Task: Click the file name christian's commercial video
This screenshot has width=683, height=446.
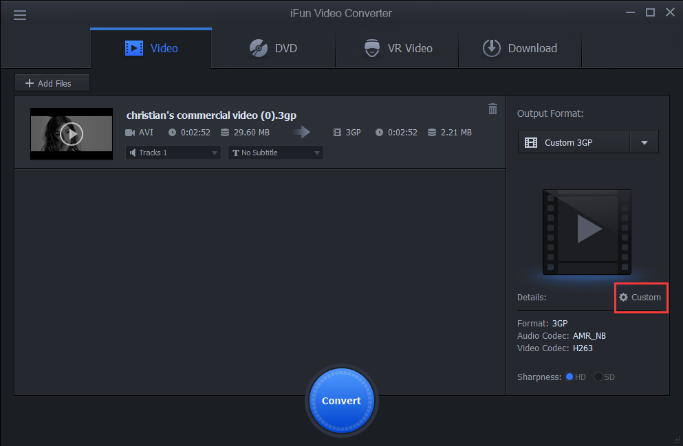Action: point(211,115)
